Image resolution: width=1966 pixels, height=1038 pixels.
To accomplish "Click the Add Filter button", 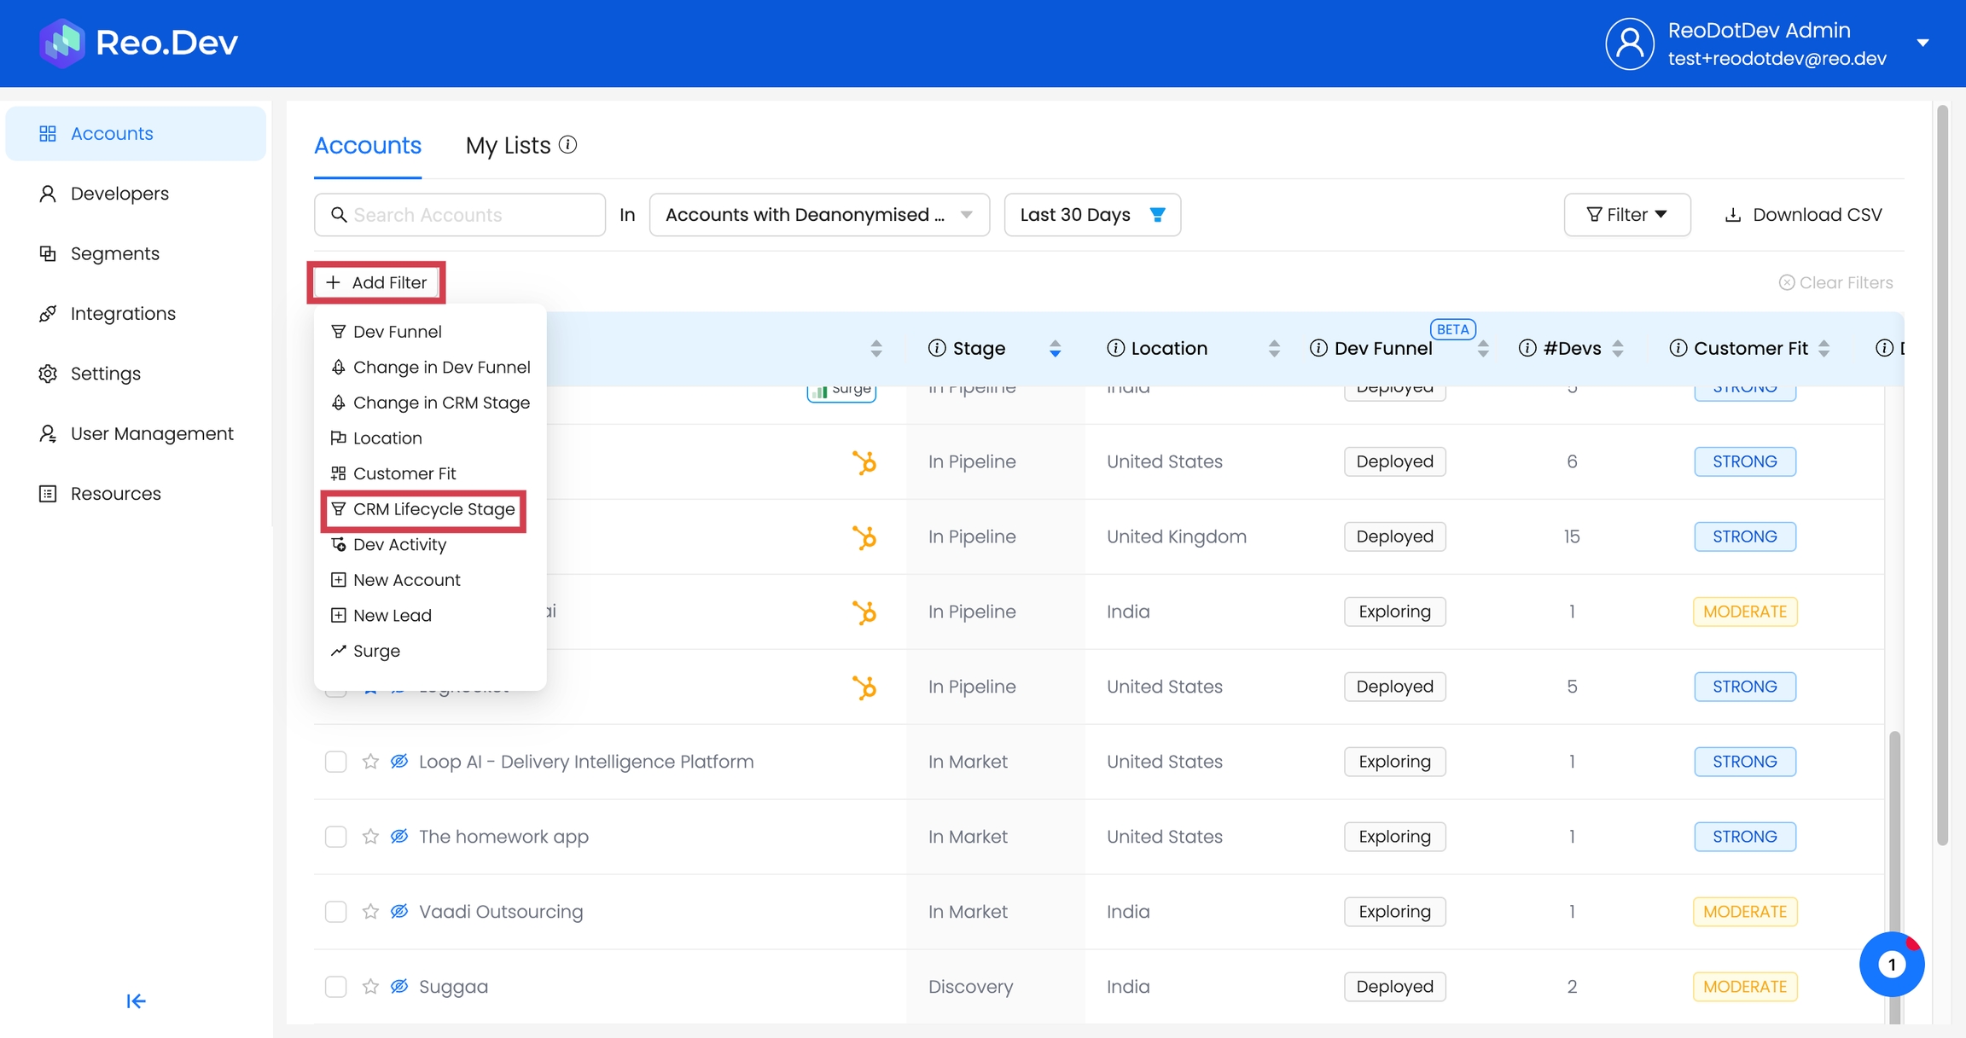I will [x=376, y=282].
